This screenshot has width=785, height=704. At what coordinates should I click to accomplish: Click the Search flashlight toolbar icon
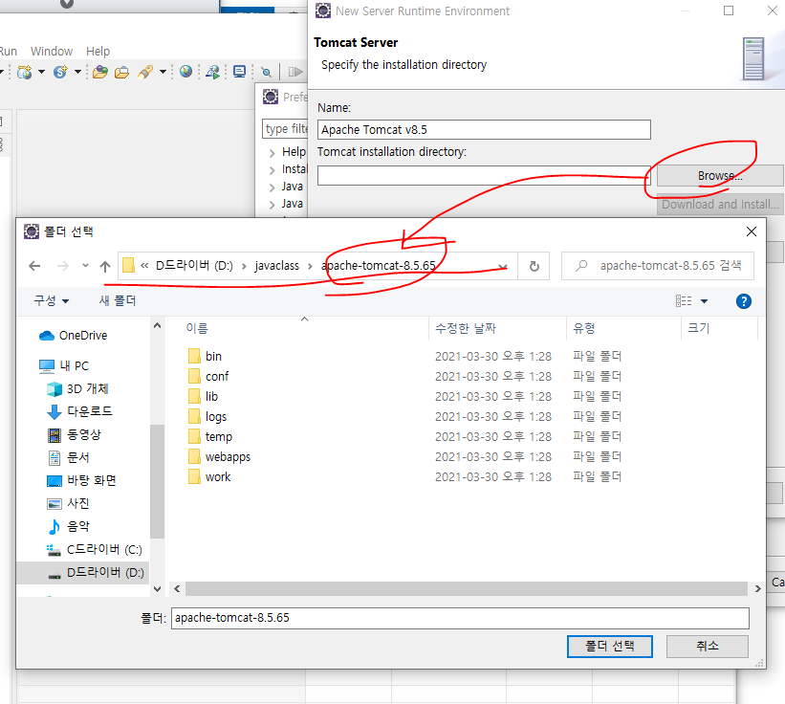(x=145, y=72)
